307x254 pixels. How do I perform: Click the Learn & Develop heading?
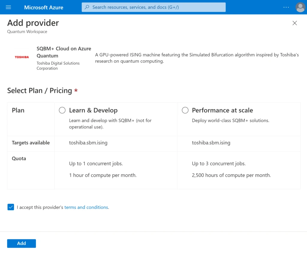[x=93, y=110]
